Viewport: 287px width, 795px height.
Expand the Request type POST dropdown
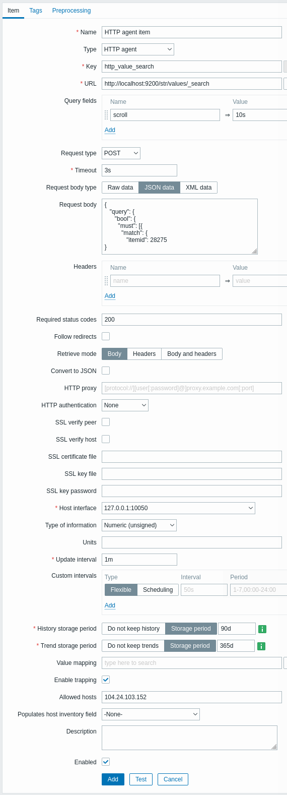click(x=121, y=153)
